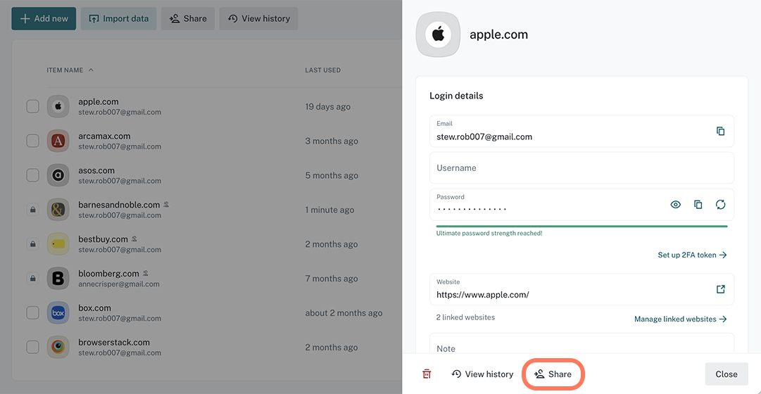761x394 pixels.
Task: Check the browserstack.com row checkbox
Action: [x=32, y=347]
